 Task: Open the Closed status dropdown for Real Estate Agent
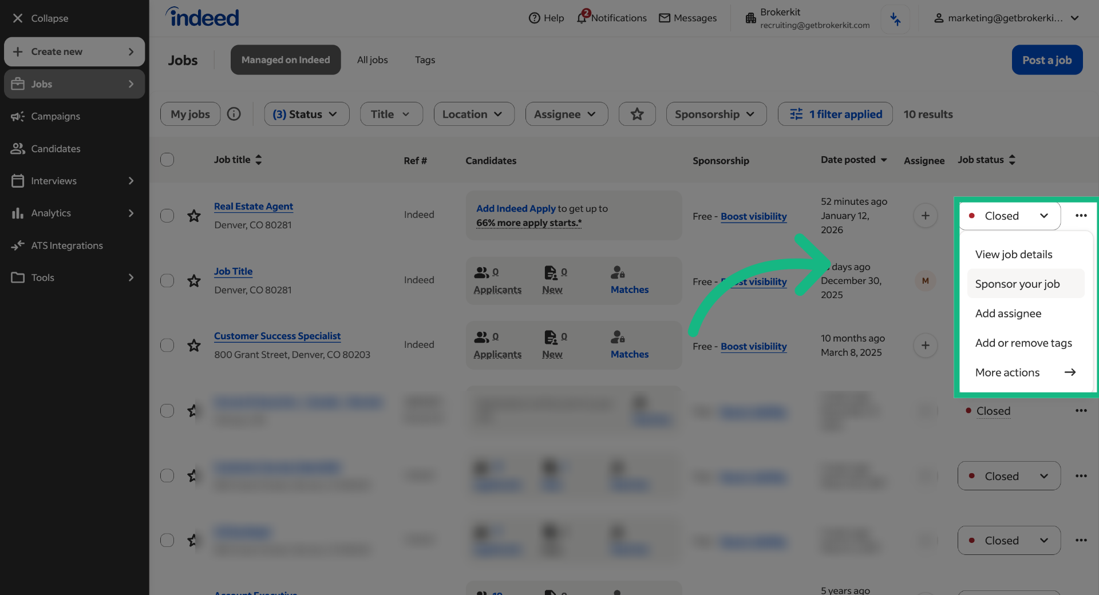[x=1009, y=216]
